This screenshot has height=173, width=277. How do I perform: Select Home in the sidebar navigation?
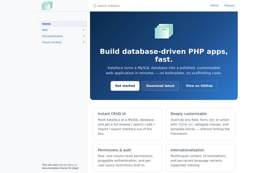[63, 24]
